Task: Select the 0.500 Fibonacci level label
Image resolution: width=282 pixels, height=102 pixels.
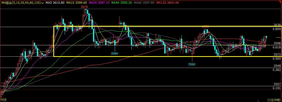Action: (x=277, y=58)
